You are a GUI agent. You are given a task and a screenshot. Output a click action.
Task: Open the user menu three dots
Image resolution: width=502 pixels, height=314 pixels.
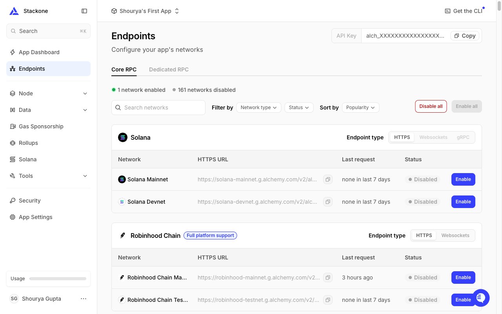click(x=84, y=299)
